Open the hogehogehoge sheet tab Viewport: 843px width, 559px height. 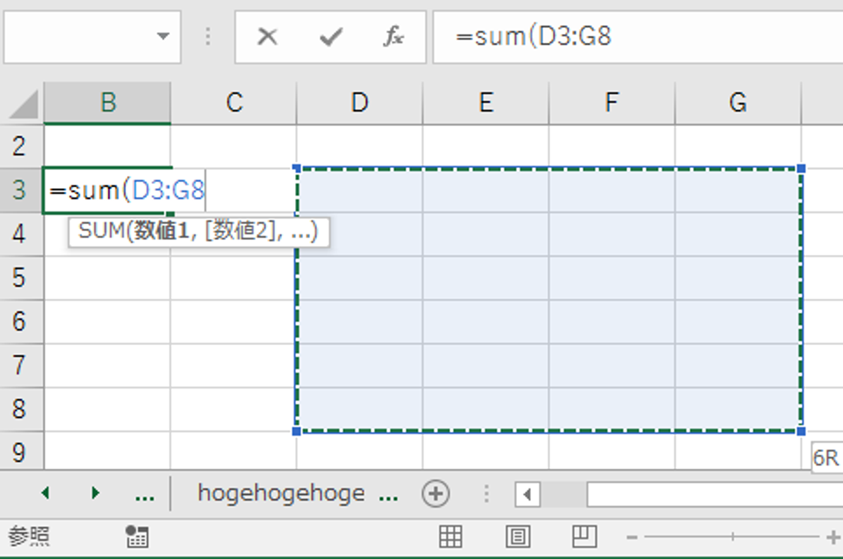tap(281, 493)
